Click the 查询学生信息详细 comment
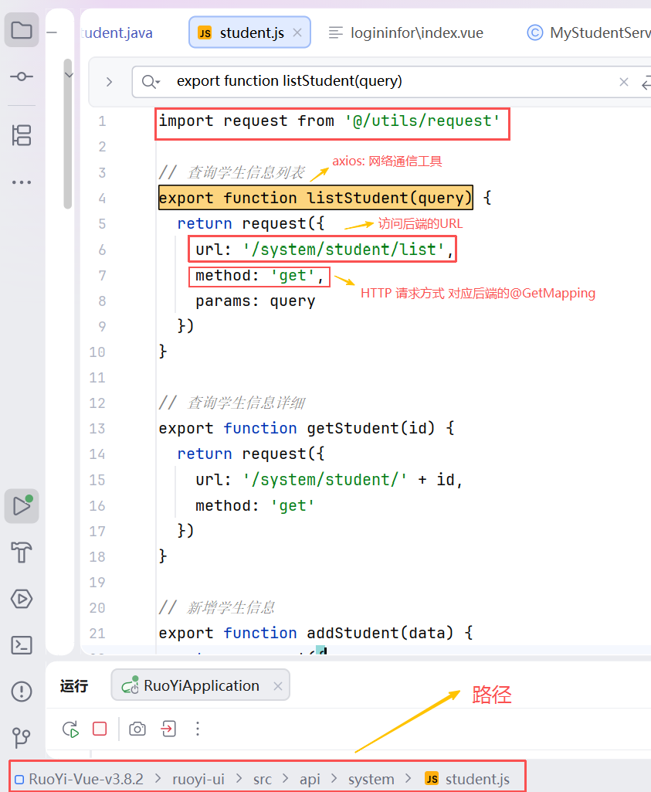 [x=246, y=403]
